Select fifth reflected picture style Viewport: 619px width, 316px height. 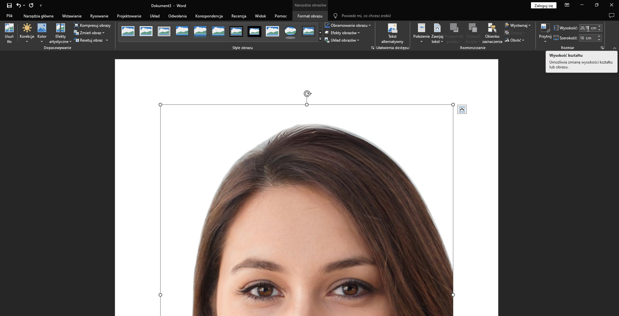coord(200,31)
